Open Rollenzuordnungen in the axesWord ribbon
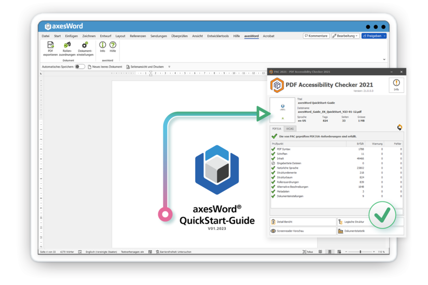The height and width of the screenshot is (285, 428). pyautogui.click(x=67, y=48)
